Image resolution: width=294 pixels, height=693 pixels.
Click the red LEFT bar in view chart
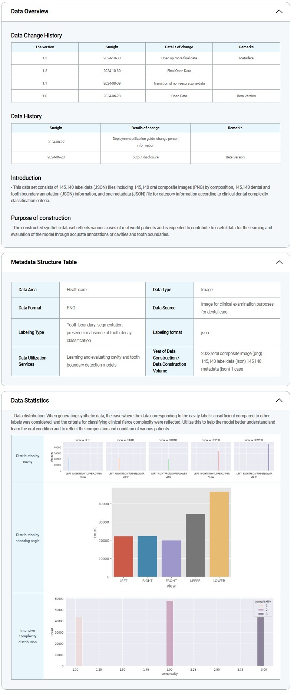[x=123, y=556]
